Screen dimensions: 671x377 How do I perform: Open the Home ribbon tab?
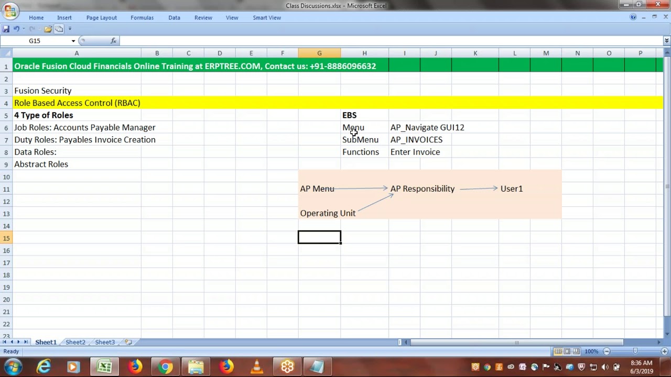(x=36, y=18)
